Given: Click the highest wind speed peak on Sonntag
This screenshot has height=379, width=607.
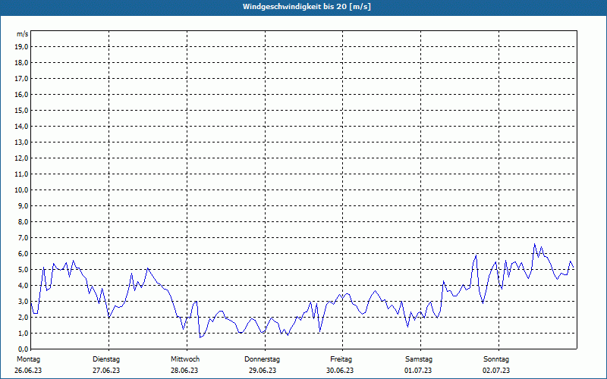Looking at the screenshot, I should (x=535, y=244).
